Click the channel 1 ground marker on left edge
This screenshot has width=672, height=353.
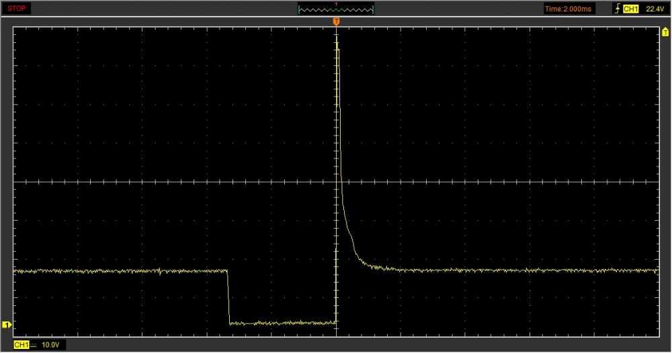tap(7, 325)
